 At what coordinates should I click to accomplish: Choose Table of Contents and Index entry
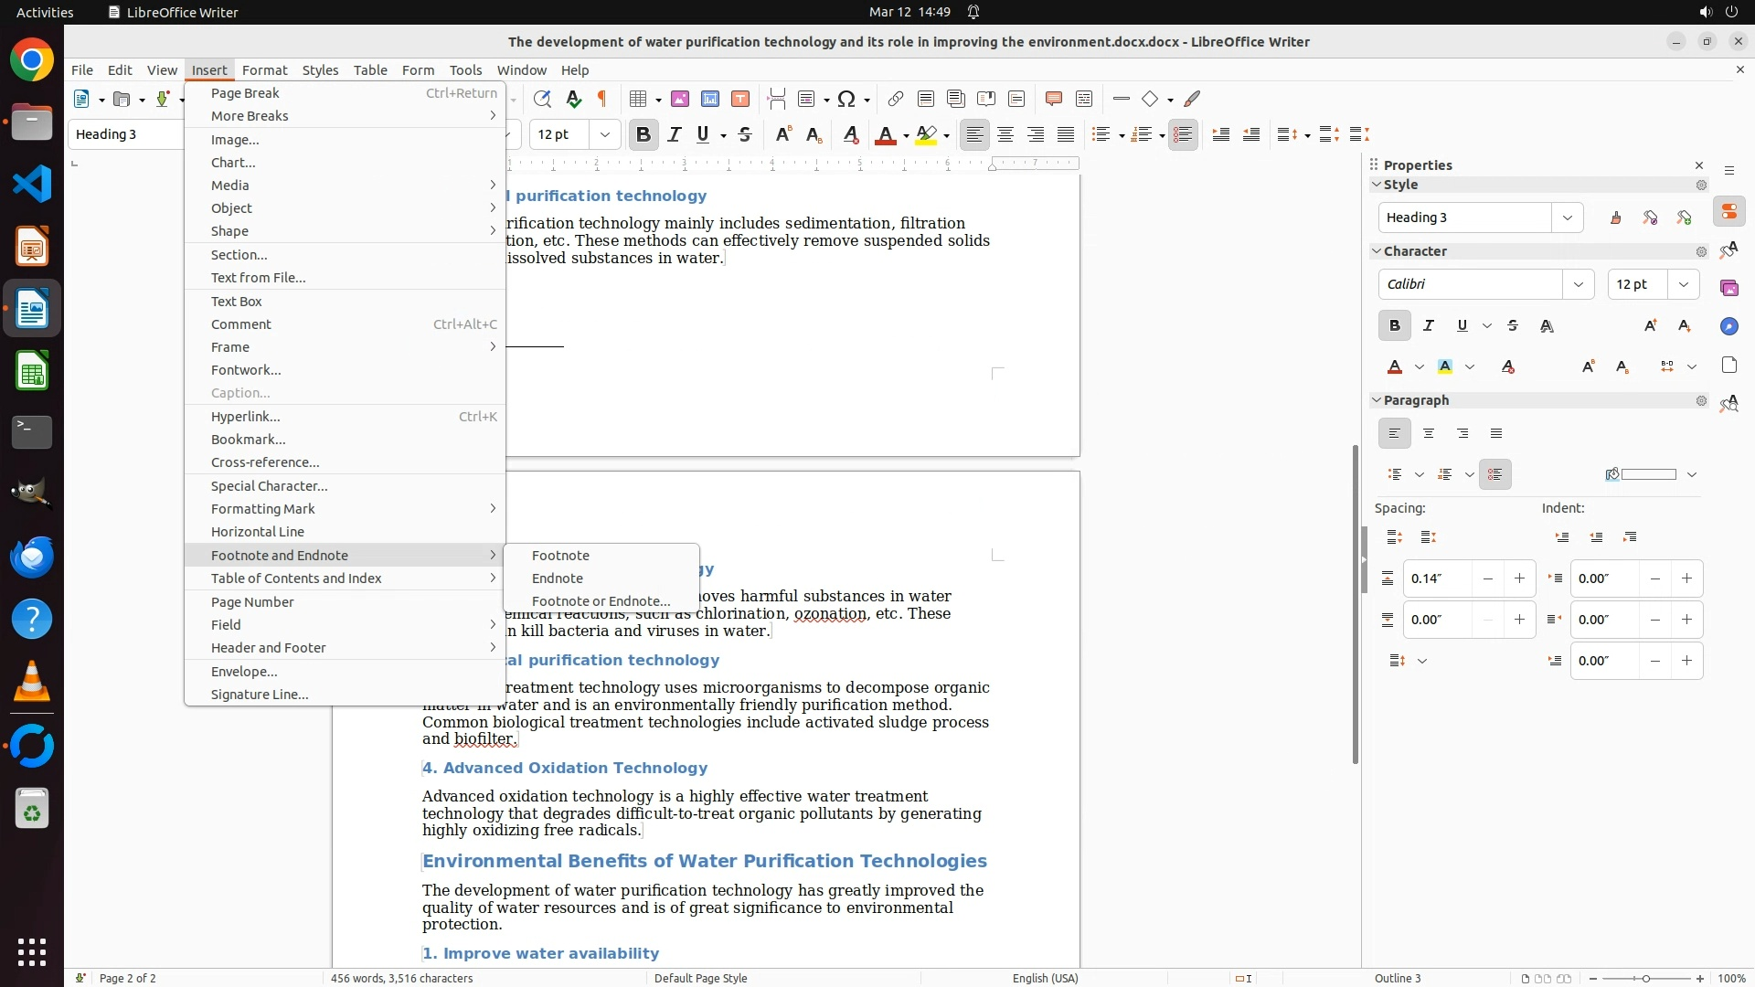pyautogui.click(x=296, y=578)
